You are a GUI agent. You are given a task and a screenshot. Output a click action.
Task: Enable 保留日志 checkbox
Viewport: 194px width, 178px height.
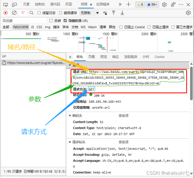pyautogui.click(x=39, y=13)
